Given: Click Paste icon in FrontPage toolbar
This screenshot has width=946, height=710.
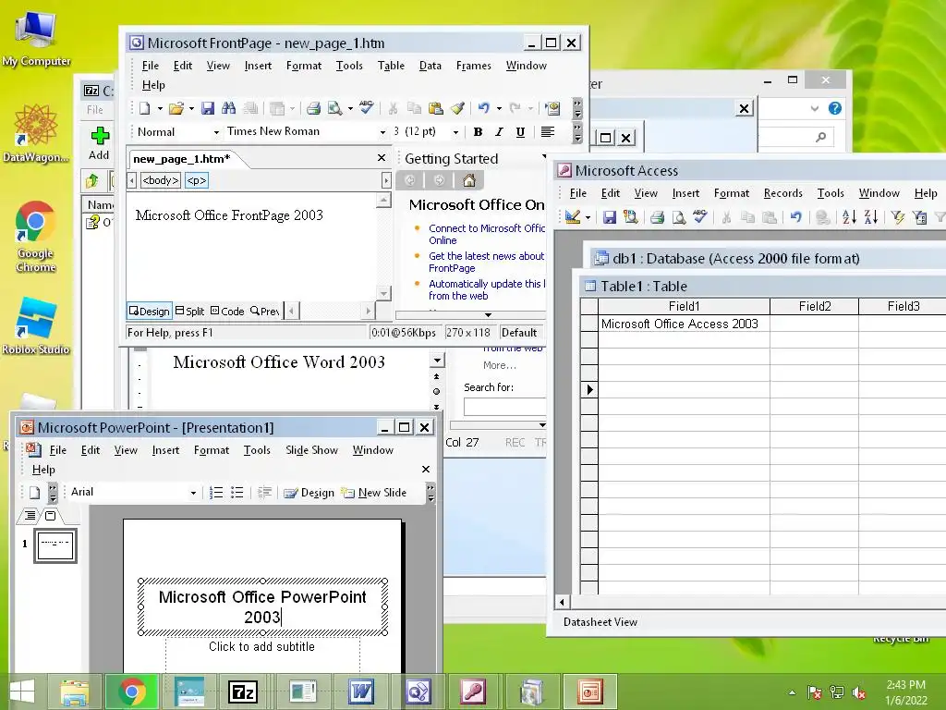Looking at the screenshot, I should point(436,108).
